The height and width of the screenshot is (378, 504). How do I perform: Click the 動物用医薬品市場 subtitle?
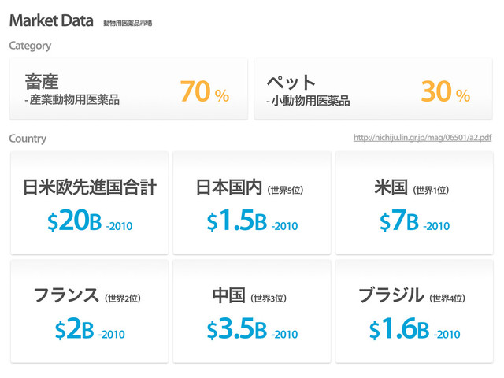coord(128,23)
